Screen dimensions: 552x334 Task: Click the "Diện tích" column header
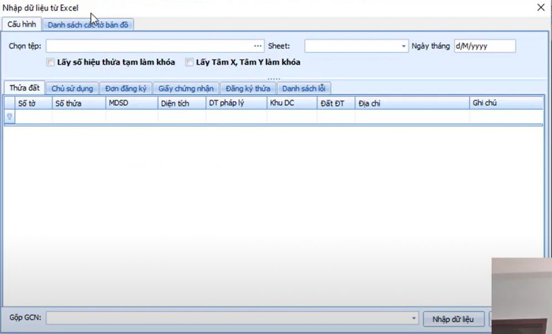[173, 103]
